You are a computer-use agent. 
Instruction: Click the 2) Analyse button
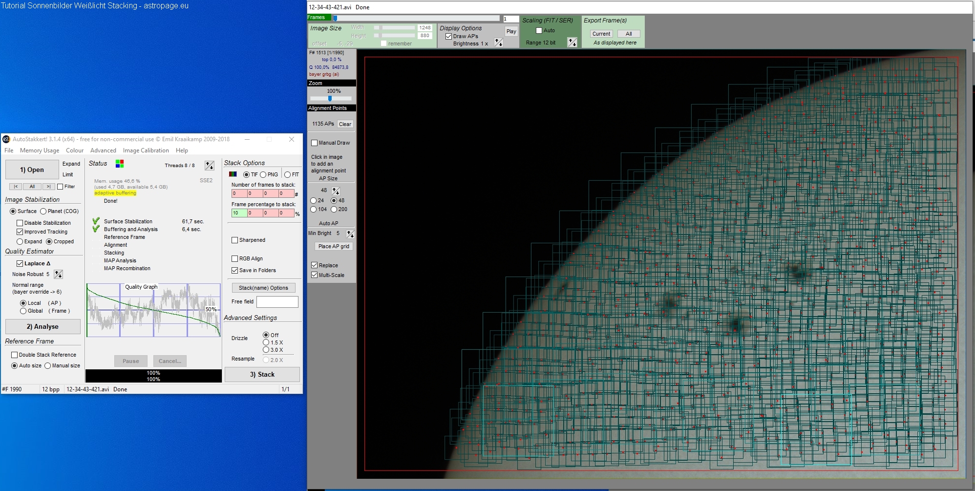pos(42,326)
